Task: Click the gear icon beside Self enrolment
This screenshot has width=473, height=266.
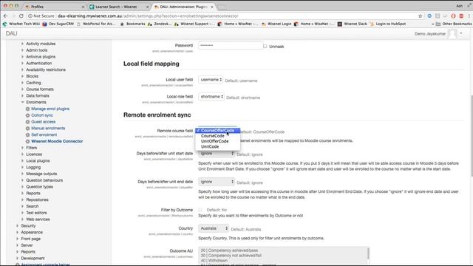Action: (28, 134)
